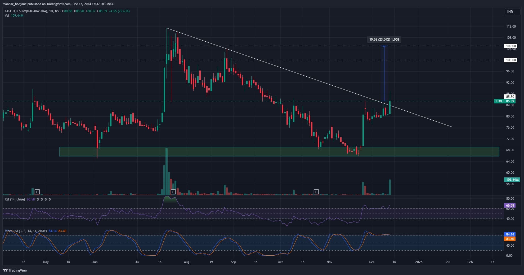Select the Stoch RSI indicator legend
Image resolution: width=524 pixels, height=275 pixels.
click(25, 231)
